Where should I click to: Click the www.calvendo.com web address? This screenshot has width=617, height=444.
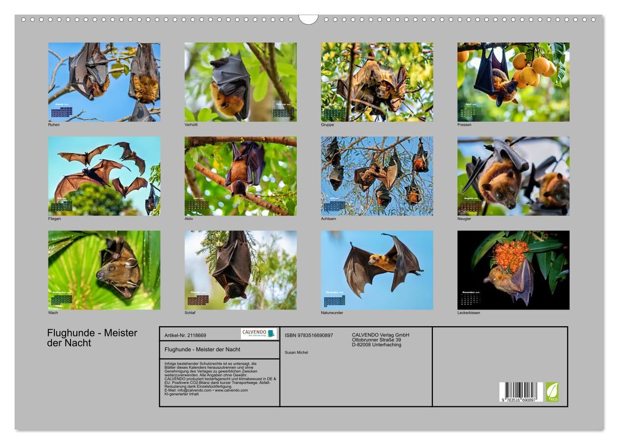coord(232,390)
